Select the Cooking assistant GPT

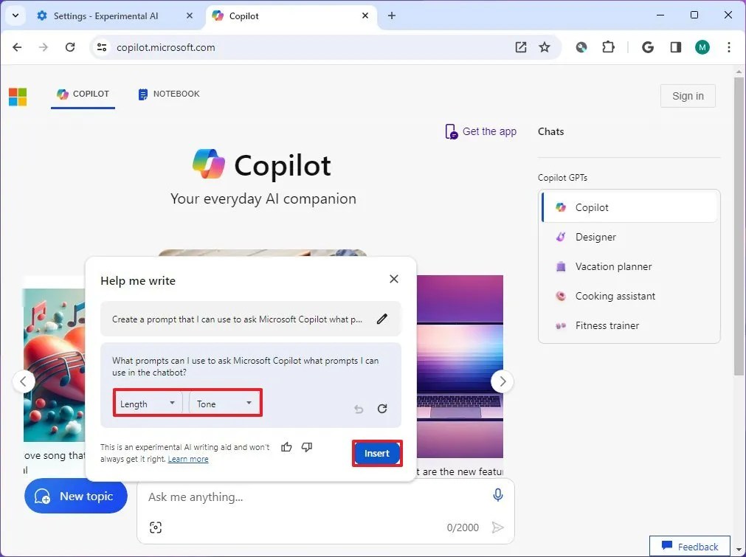click(x=615, y=296)
